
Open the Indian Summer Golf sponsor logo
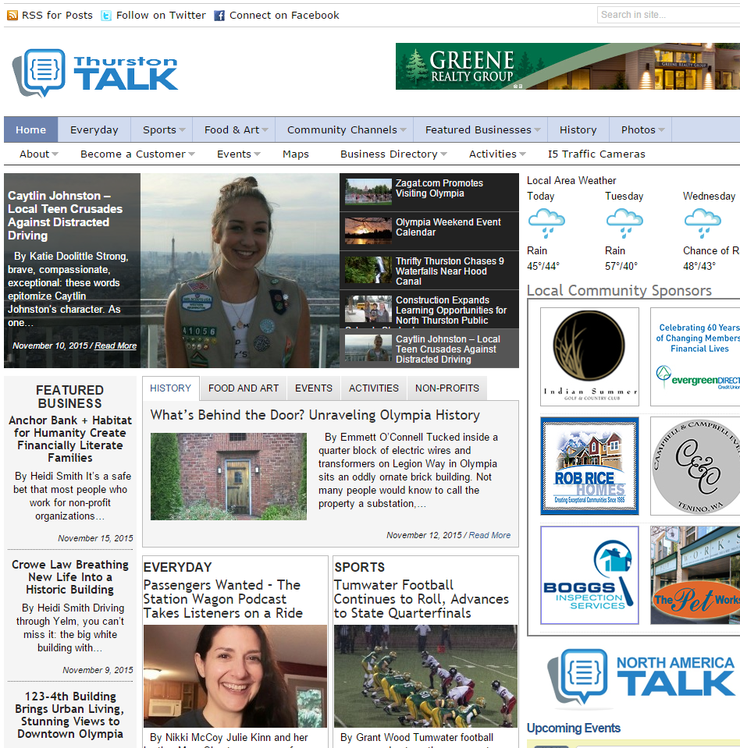point(589,356)
